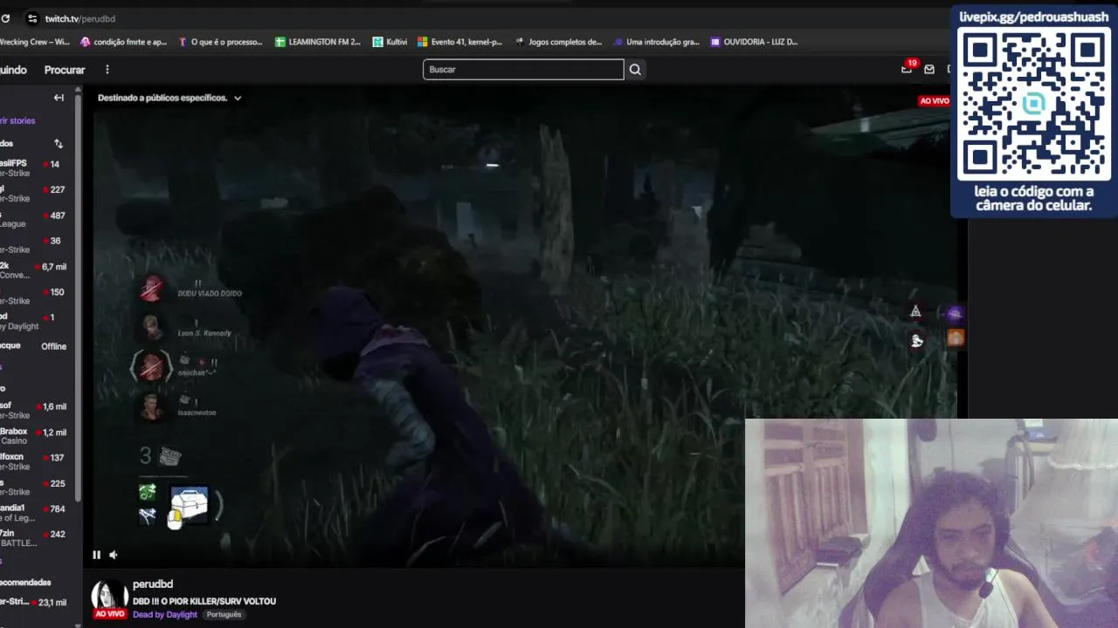
Task: Click the Leon S. Kennedy survivor portrait
Action: 152,328
